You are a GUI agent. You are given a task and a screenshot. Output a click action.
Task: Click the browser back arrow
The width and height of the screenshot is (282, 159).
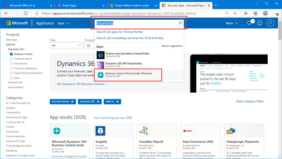pyautogui.click(x=7, y=13)
